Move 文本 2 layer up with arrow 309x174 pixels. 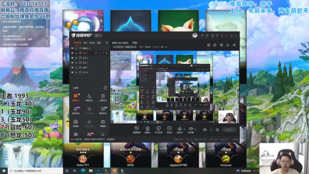click(99, 53)
